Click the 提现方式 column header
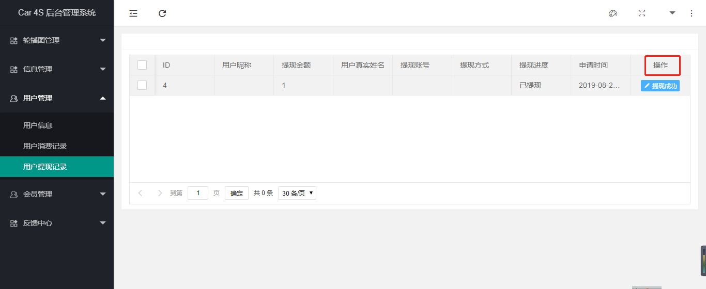706x289 pixels. click(482, 65)
